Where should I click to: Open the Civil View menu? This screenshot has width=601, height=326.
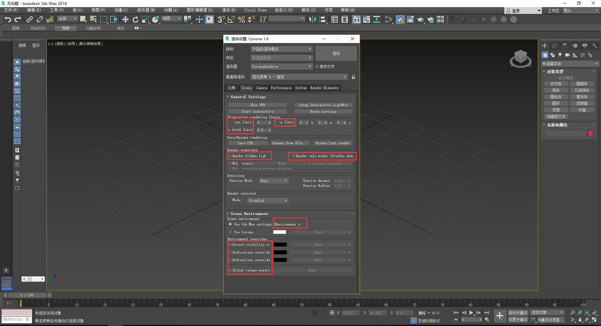(255, 10)
